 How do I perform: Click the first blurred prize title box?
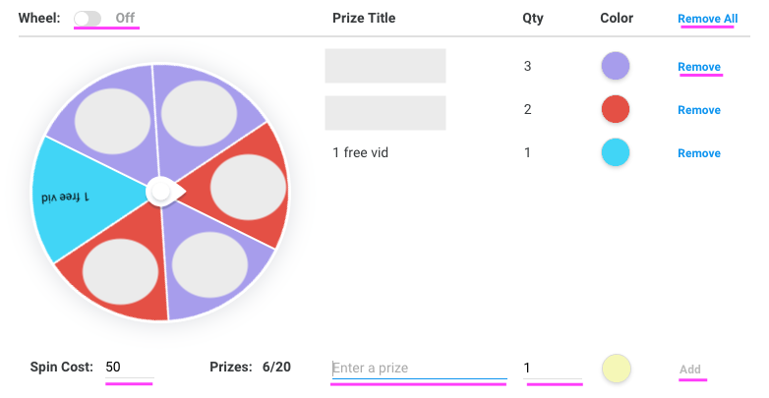(x=385, y=66)
